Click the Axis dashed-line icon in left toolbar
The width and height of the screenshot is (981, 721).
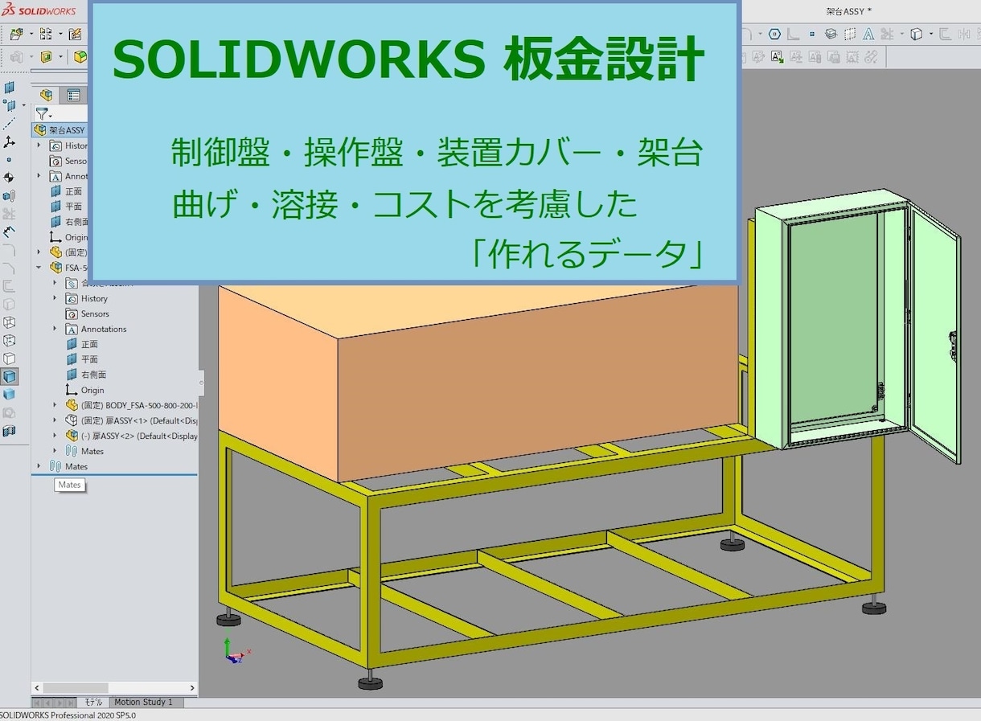(x=9, y=123)
